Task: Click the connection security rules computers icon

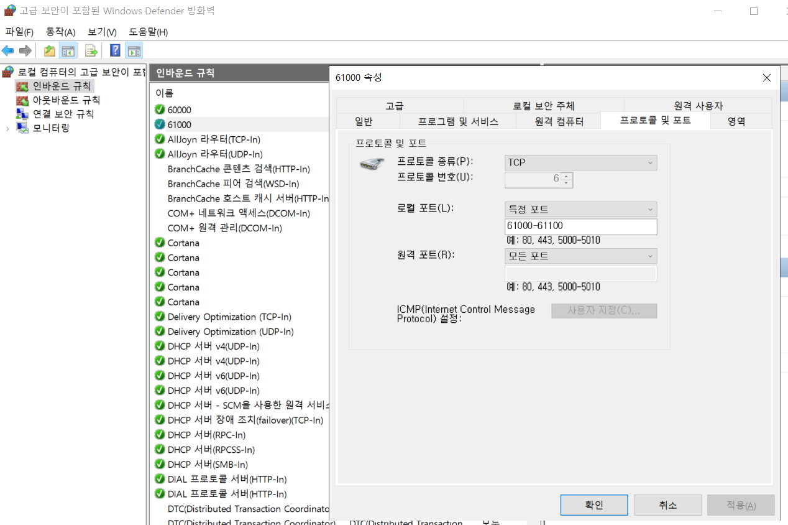Action: tap(22, 114)
